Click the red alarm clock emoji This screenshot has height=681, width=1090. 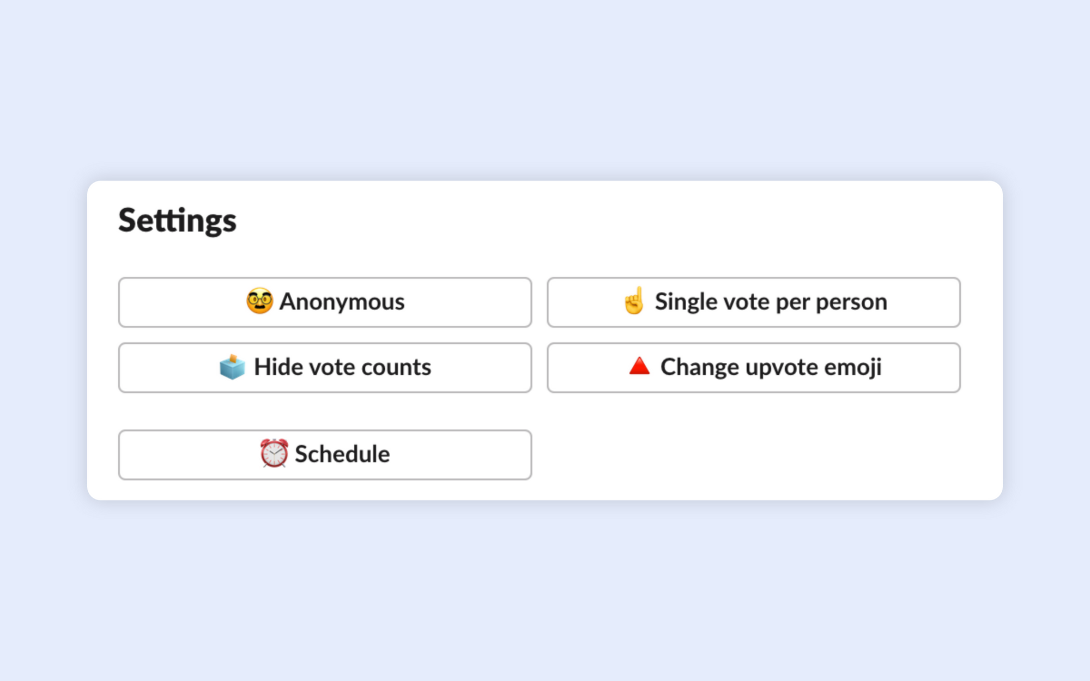point(274,453)
